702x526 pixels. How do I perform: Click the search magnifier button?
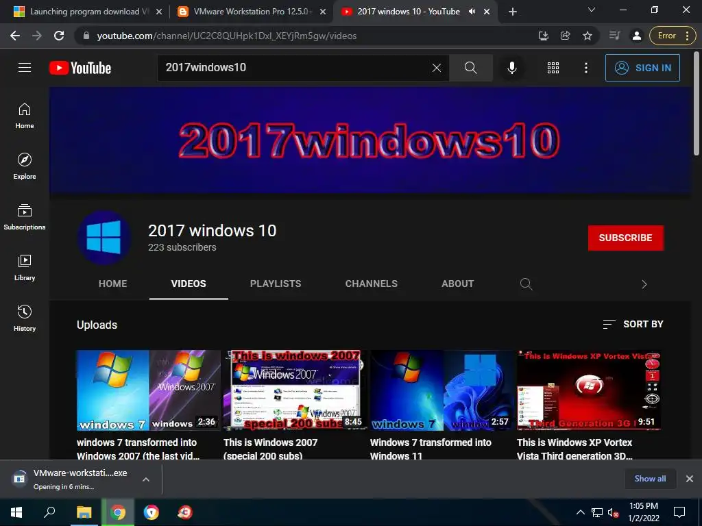point(470,68)
